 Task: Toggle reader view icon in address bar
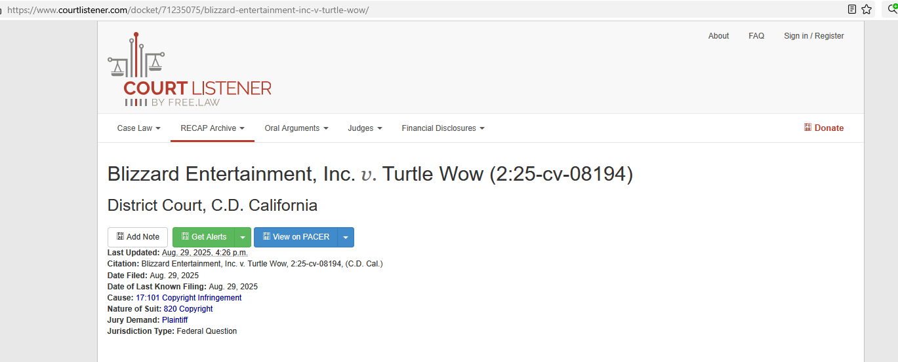click(852, 9)
